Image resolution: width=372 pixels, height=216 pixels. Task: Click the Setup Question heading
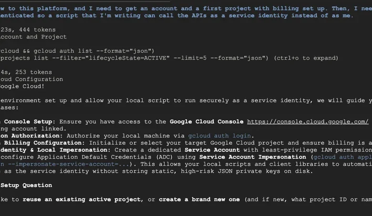26,185
